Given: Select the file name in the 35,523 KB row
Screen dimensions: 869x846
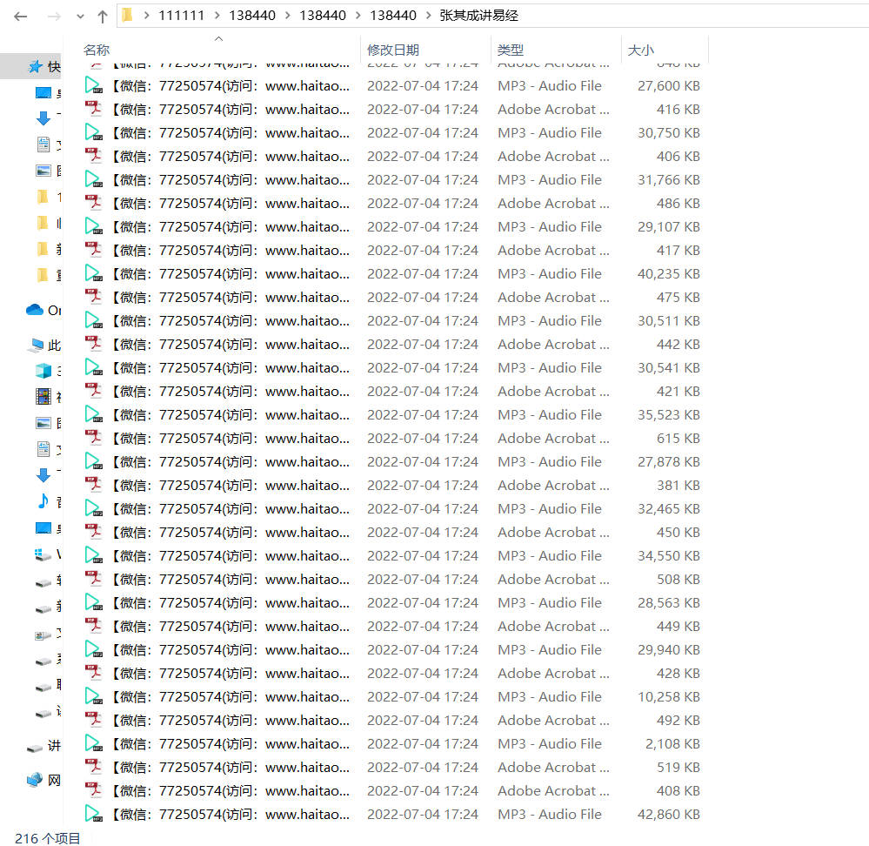Looking at the screenshot, I should (x=231, y=414).
